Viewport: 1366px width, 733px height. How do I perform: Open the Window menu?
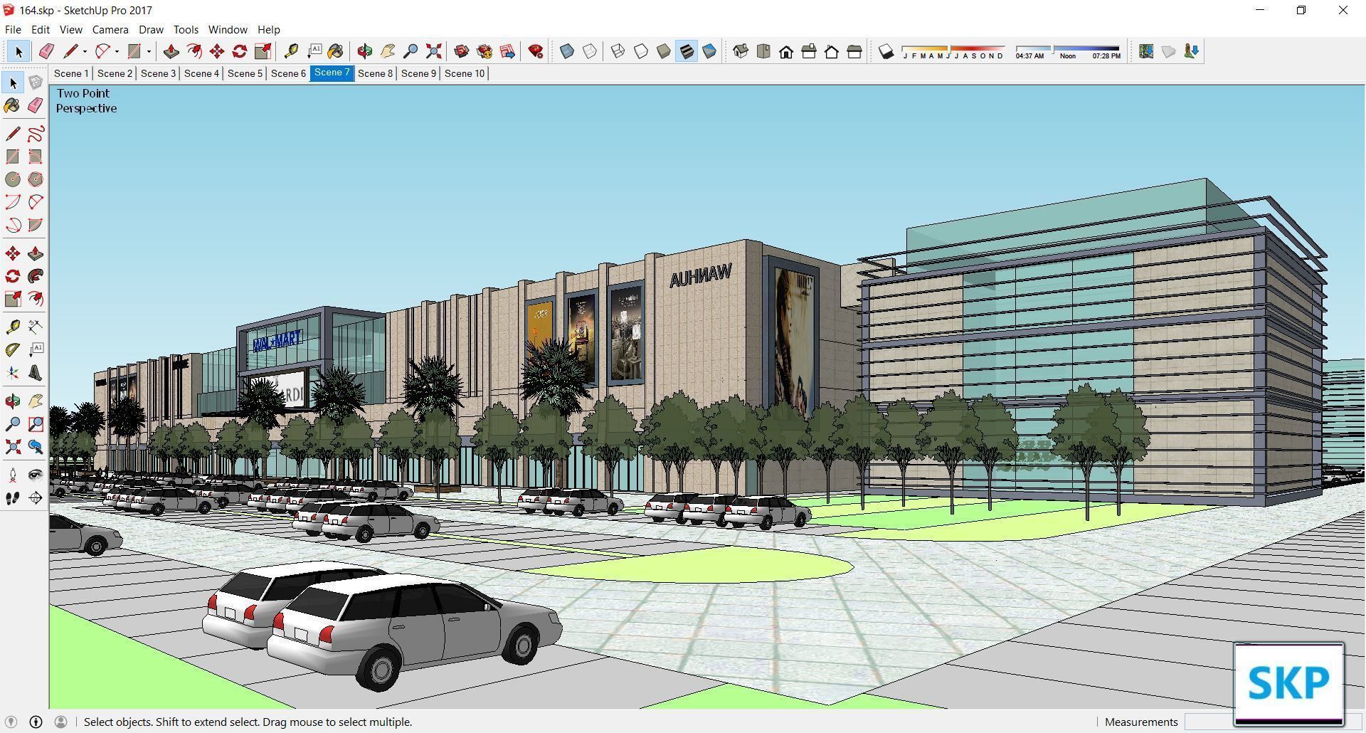(x=228, y=29)
